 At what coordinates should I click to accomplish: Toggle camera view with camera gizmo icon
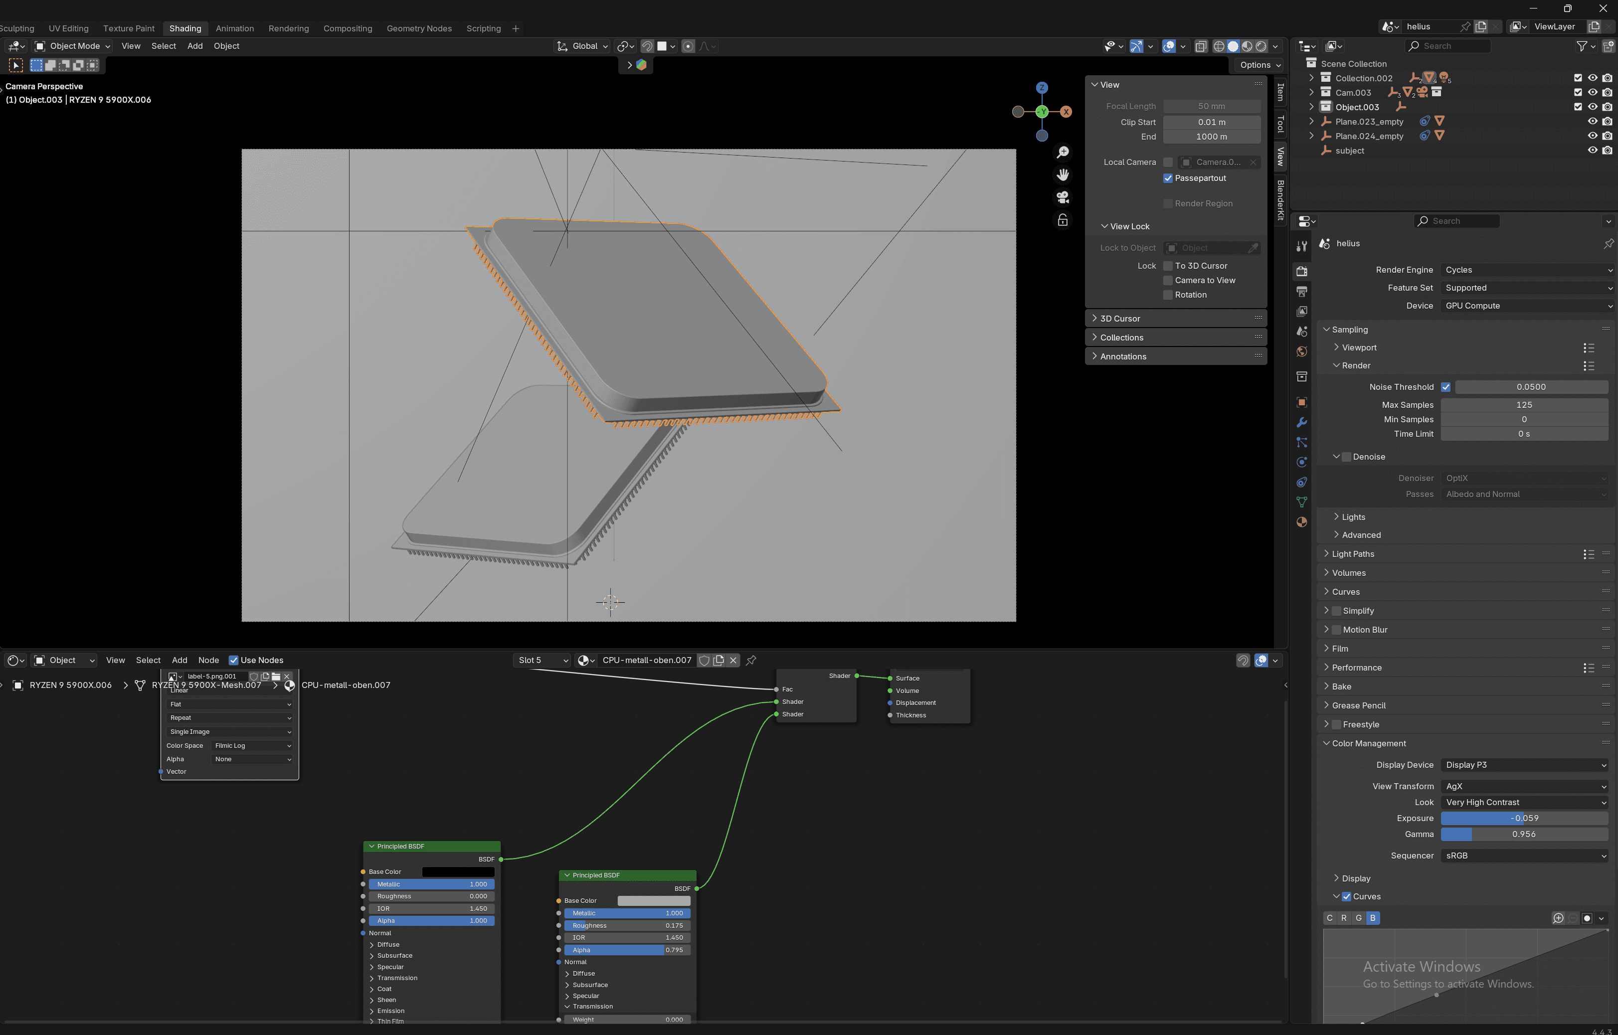[1063, 197]
